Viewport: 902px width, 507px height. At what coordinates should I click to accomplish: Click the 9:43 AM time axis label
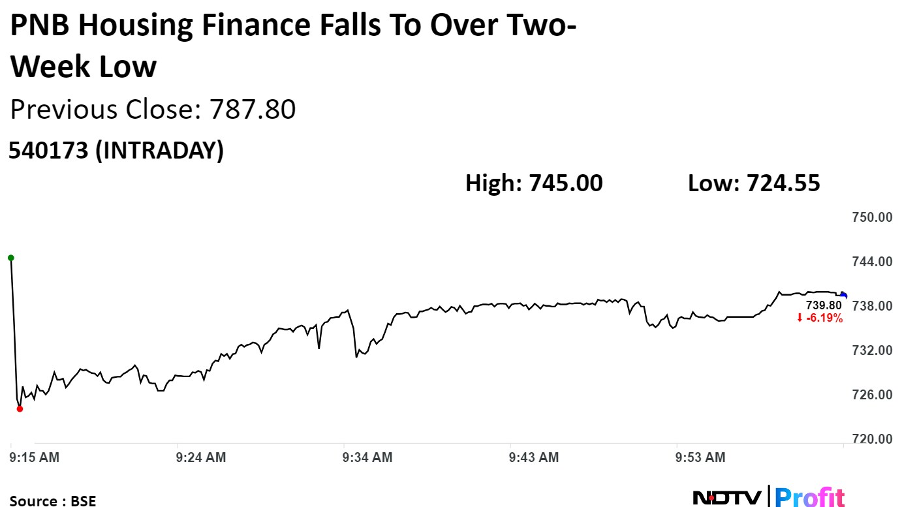[535, 457]
